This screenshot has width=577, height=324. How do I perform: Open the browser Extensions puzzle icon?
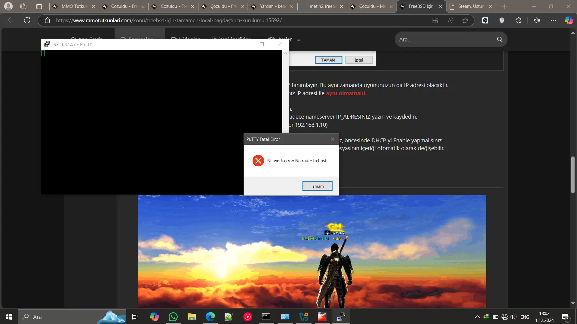[x=518, y=20]
